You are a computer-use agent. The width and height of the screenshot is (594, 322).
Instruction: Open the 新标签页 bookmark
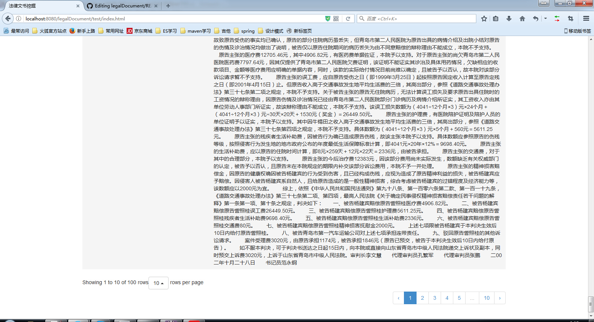coord(299,31)
